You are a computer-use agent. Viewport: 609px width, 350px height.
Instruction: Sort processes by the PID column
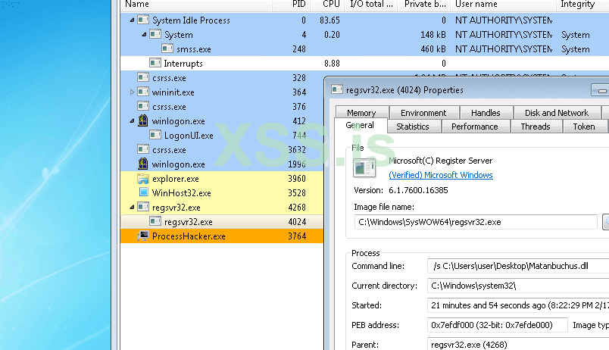[x=291, y=5]
